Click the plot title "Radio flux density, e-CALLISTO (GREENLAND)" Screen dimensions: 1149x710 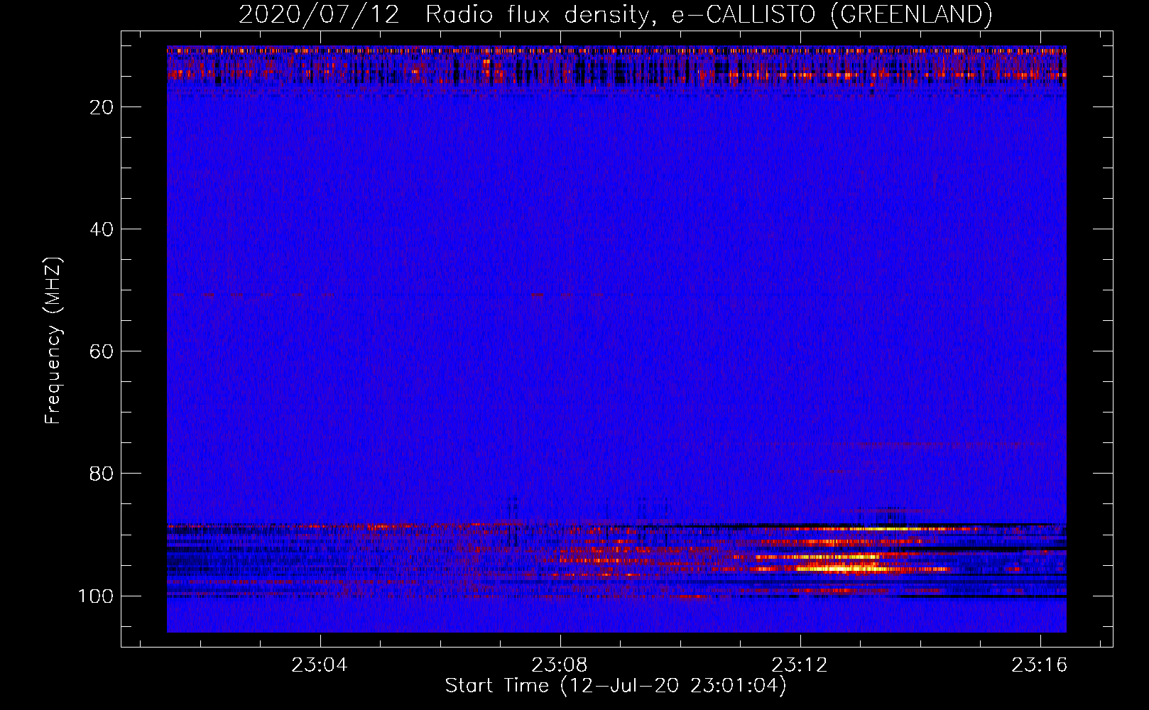709,14
